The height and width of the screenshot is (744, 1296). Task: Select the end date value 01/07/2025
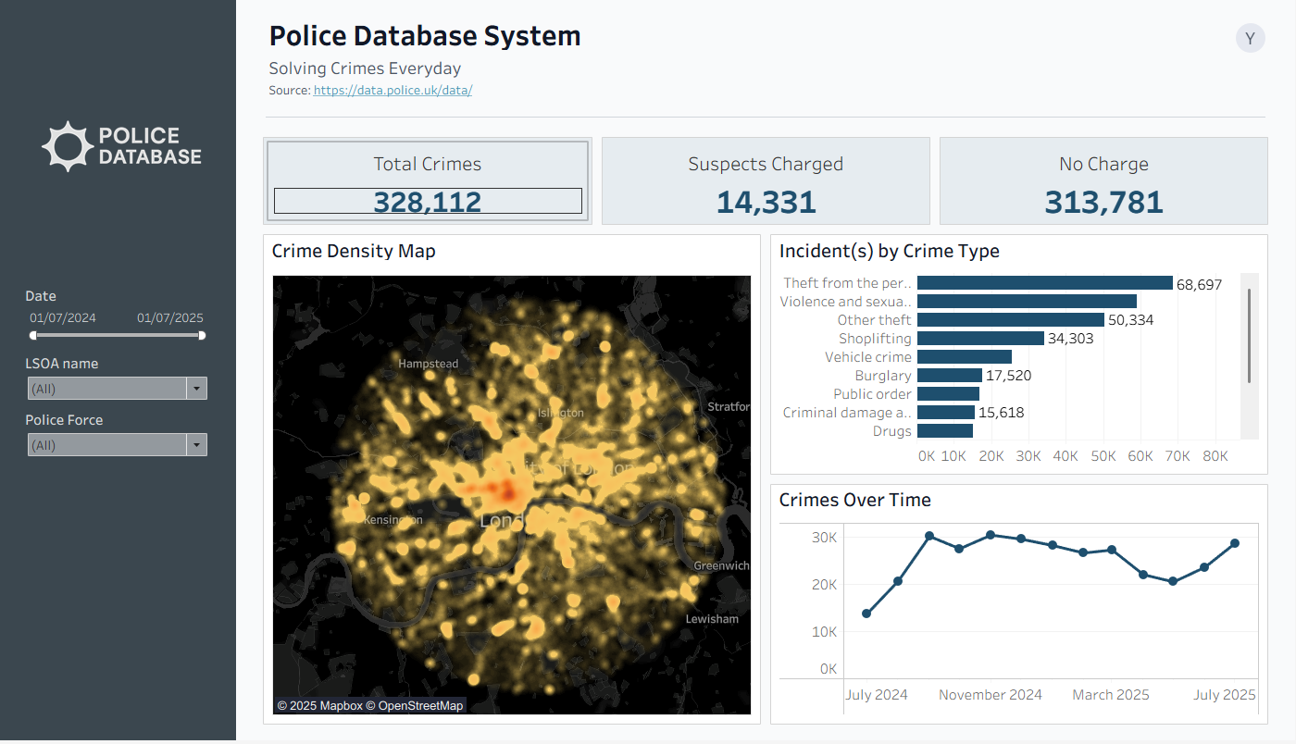pyautogui.click(x=170, y=317)
